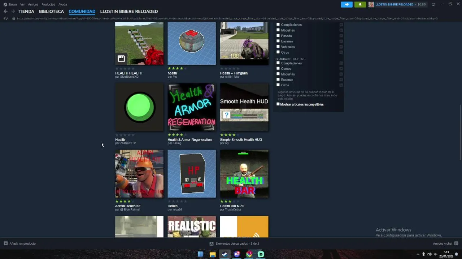Open the green button Health thumbnail
Viewport: 462px width, 259px height.
139,107
